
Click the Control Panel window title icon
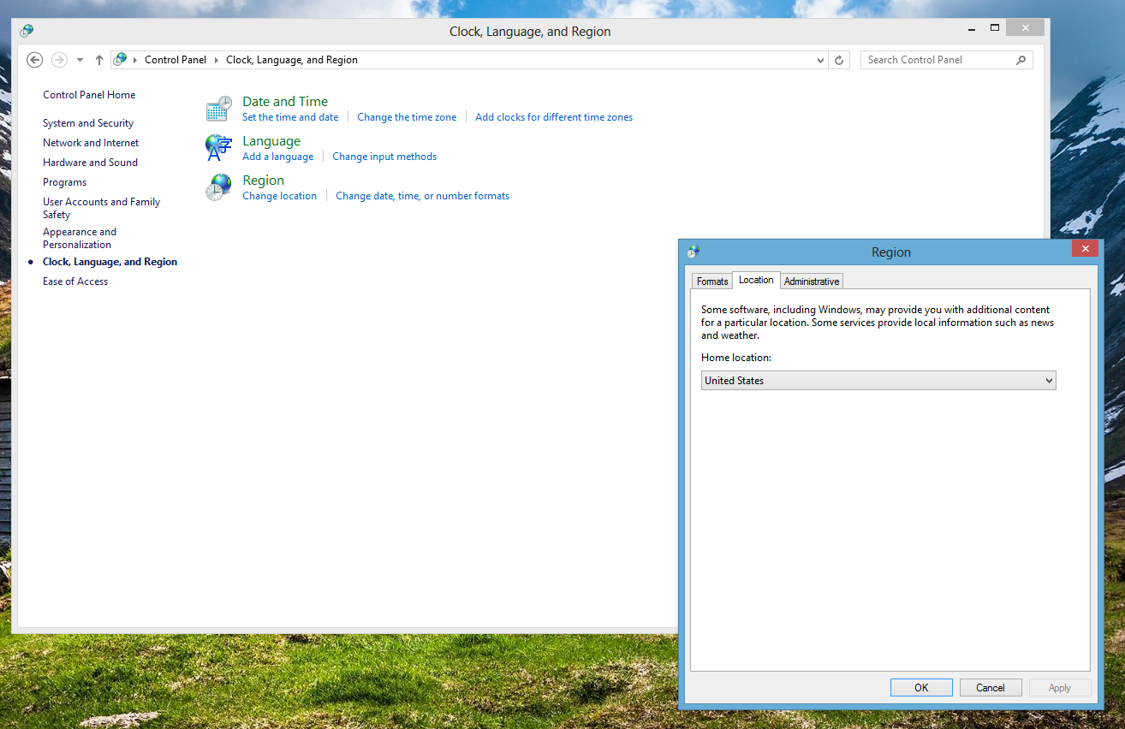coord(27,31)
